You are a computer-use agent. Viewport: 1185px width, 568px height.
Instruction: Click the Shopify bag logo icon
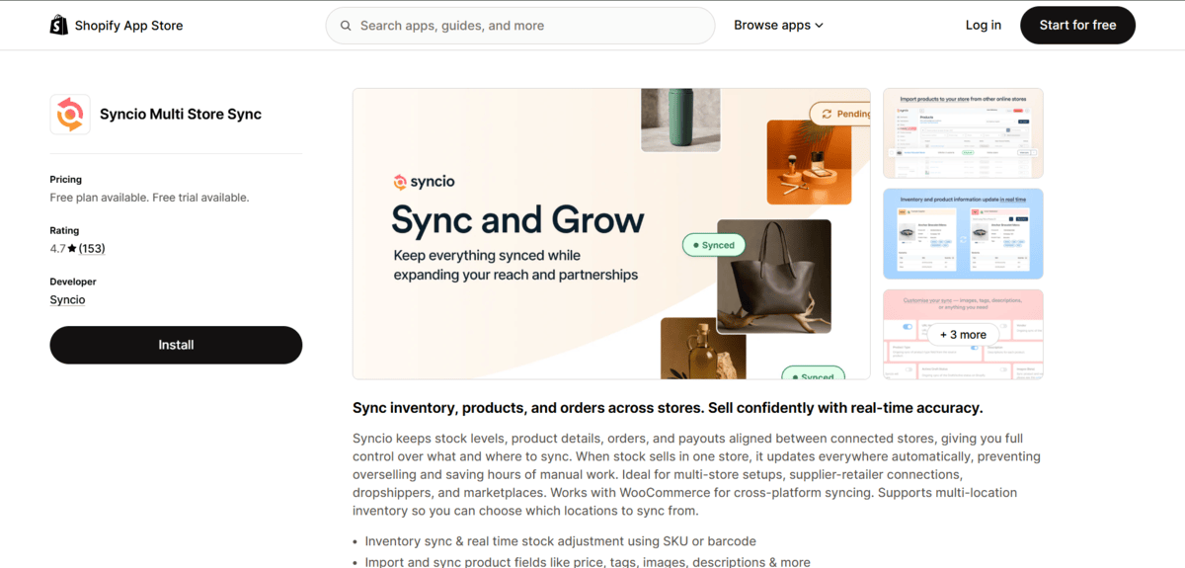(59, 25)
